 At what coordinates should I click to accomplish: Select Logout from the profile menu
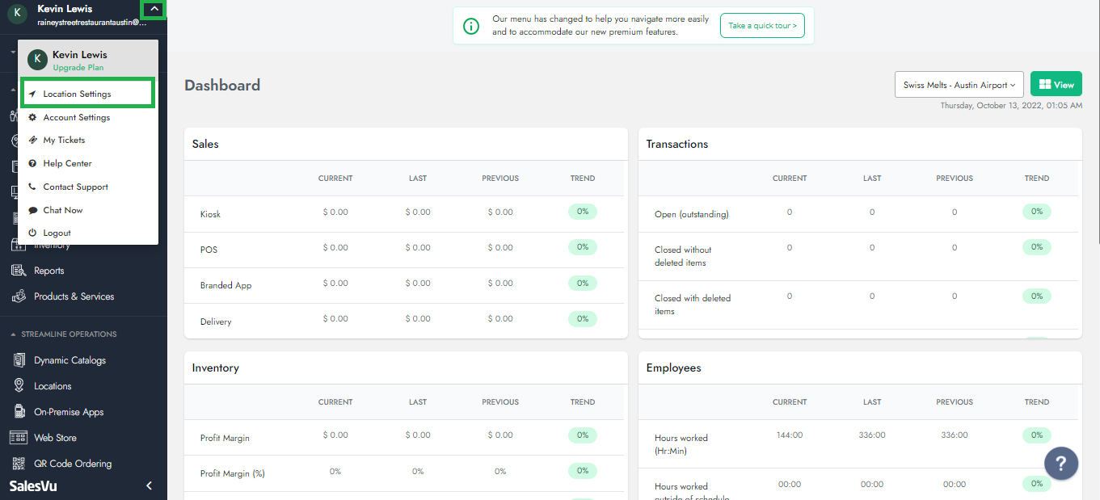[57, 233]
